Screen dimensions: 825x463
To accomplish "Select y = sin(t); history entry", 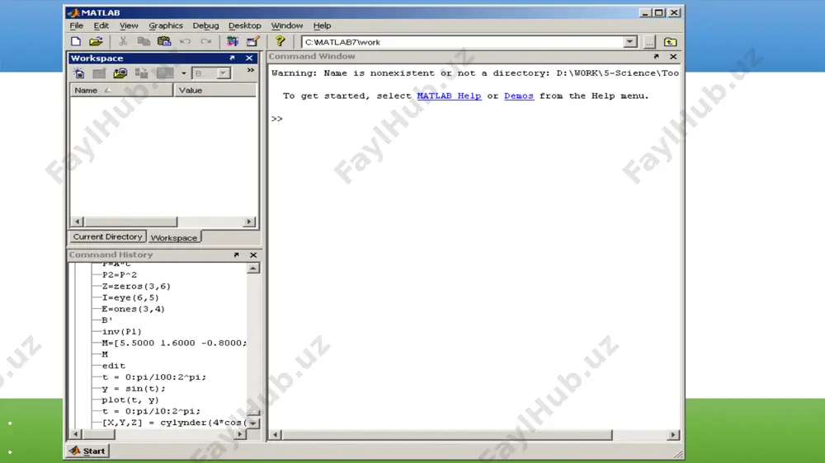I will [x=134, y=389].
